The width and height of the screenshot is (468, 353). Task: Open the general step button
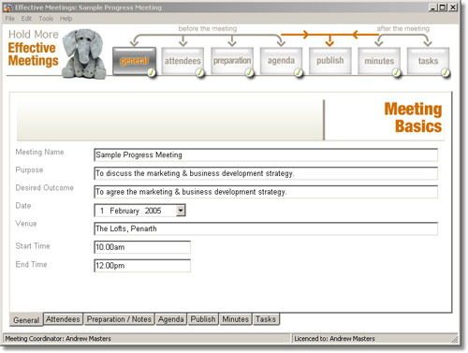(134, 61)
